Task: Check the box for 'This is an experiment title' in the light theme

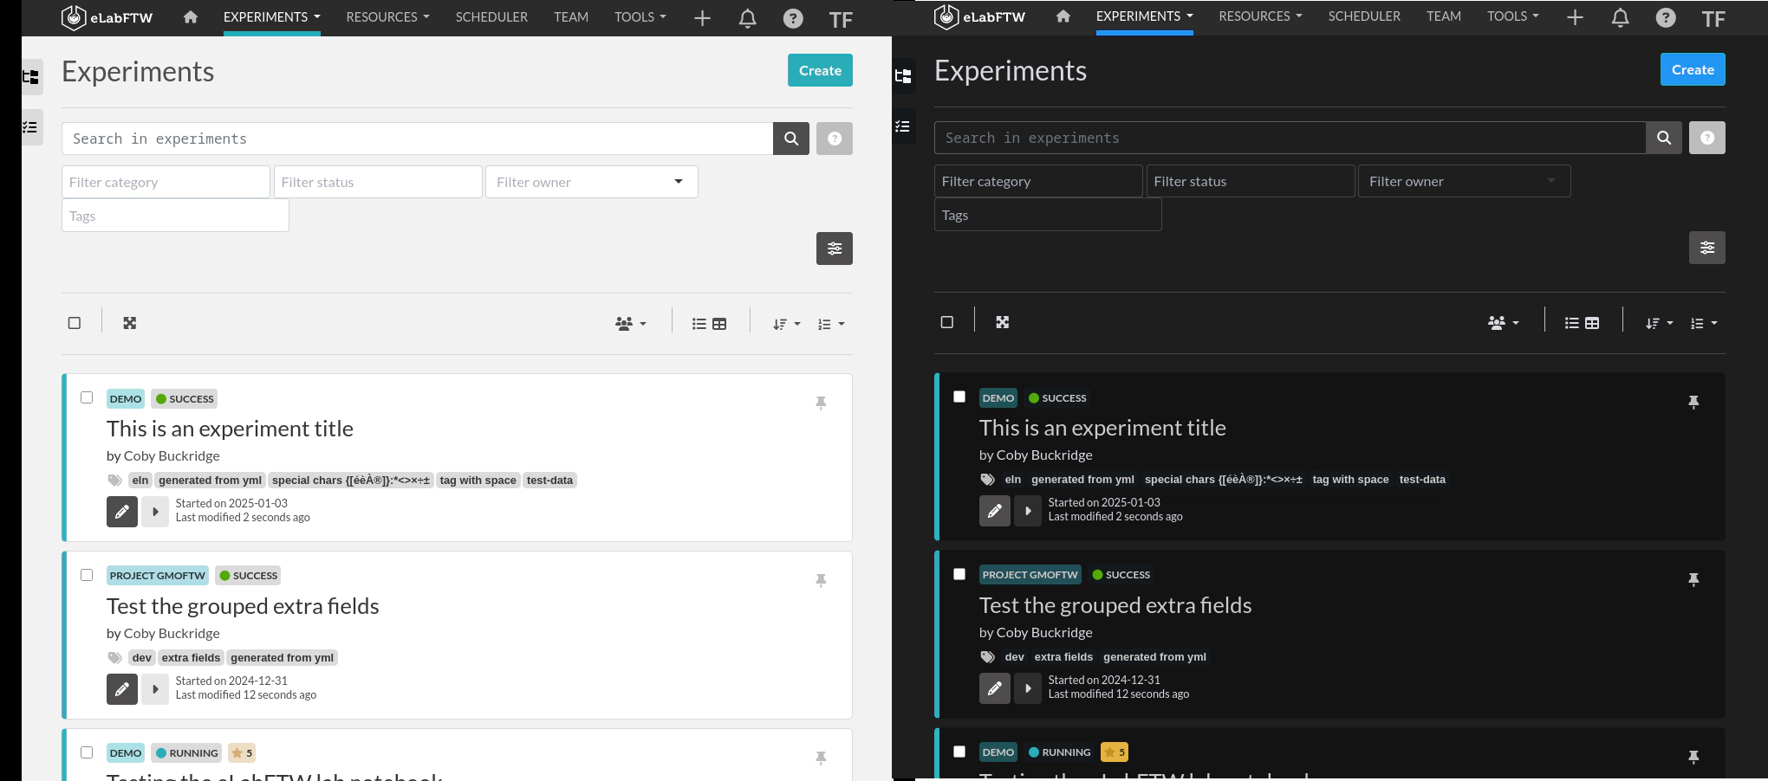Action: 87,397
